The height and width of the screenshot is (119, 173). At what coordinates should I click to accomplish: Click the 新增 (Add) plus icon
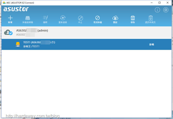[x=10, y=18]
